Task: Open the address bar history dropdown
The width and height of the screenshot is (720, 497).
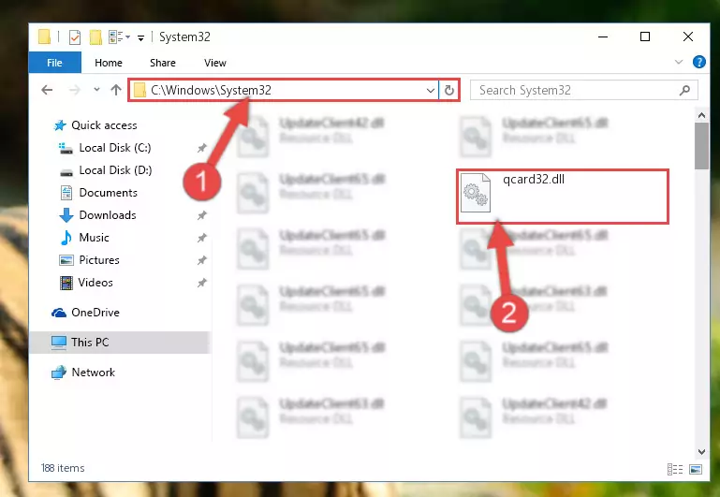Action: pos(431,91)
